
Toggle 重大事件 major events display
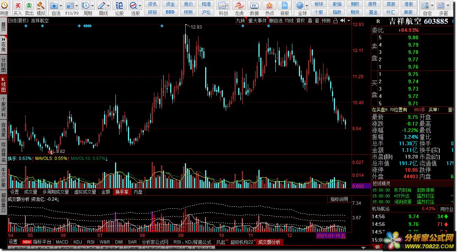tap(257, 21)
